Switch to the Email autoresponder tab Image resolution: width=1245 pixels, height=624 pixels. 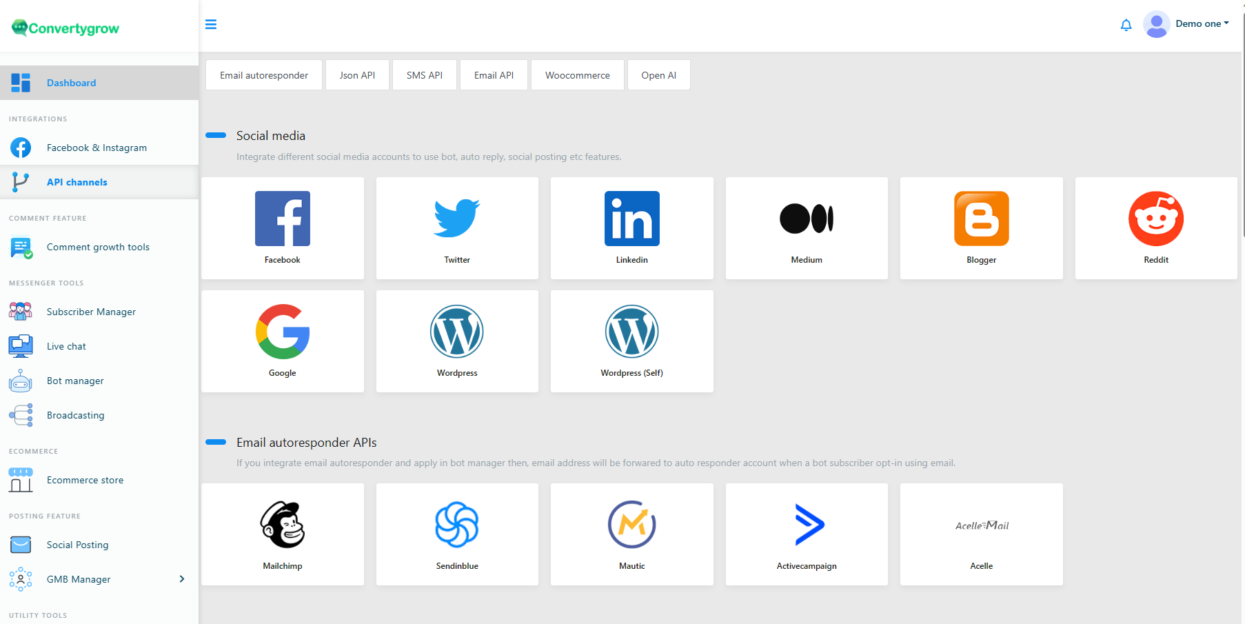point(264,75)
